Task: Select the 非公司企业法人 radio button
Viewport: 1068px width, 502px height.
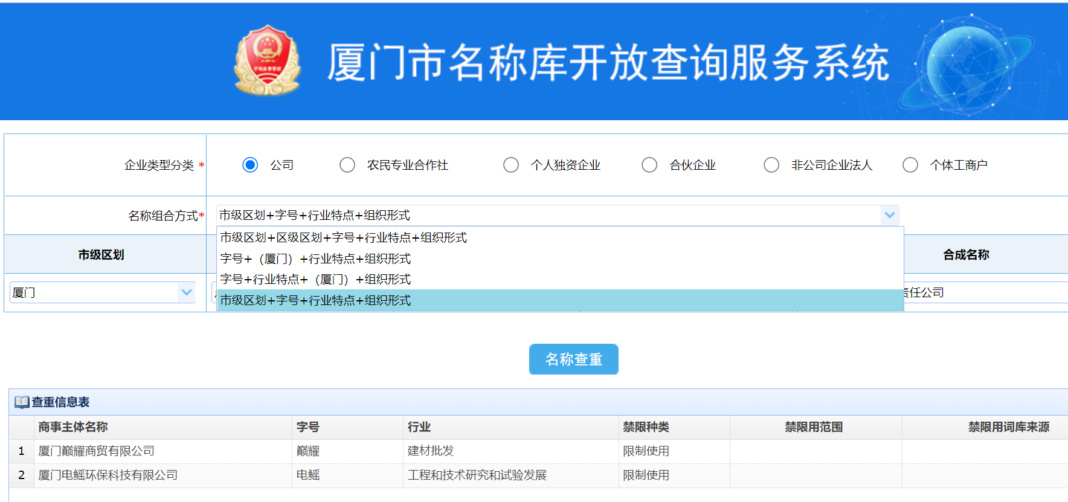Action: pos(771,165)
